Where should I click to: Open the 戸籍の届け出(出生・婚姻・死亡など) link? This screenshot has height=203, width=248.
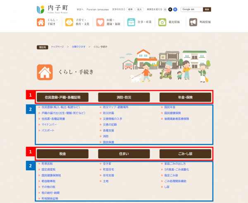coord(63,113)
